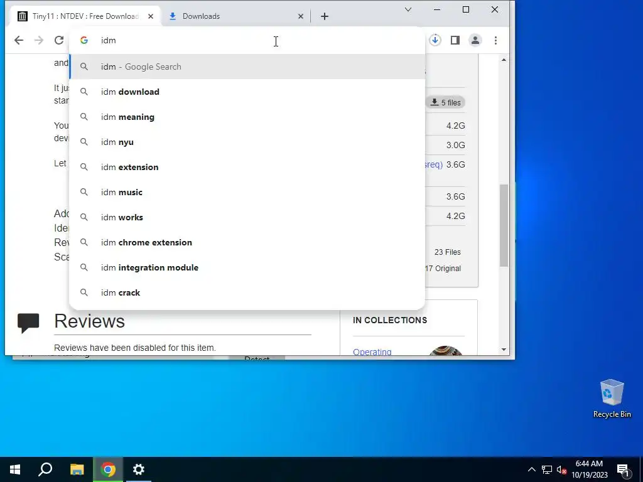Image resolution: width=643 pixels, height=482 pixels.
Task: Open the notification center icon
Action: (x=623, y=469)
